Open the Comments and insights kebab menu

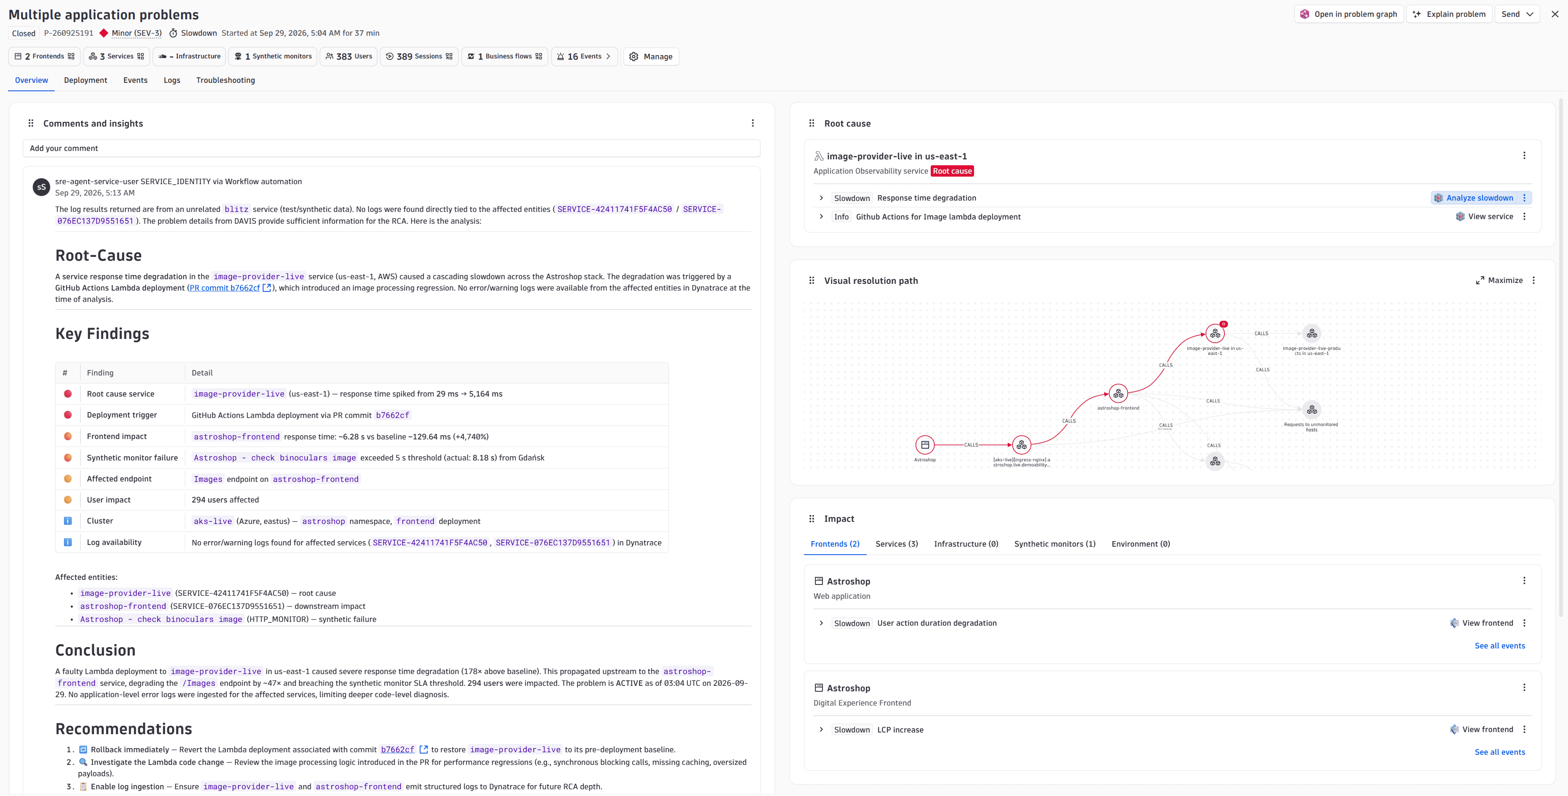pyautogui.click(x=752, y=124)
